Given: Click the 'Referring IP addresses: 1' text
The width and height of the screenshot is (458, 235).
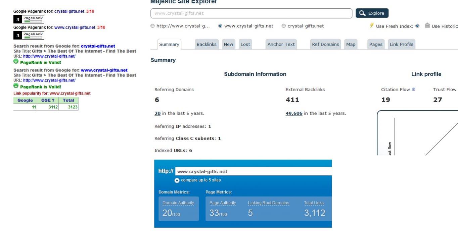Looking at the screenshot, I should click(183, 126).
